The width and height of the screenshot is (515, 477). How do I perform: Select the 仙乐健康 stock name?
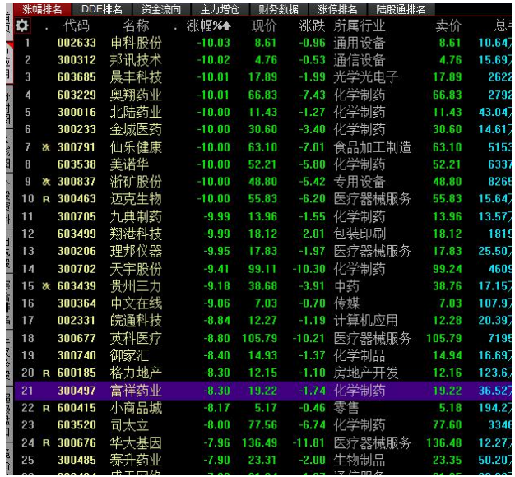(136, 147)
